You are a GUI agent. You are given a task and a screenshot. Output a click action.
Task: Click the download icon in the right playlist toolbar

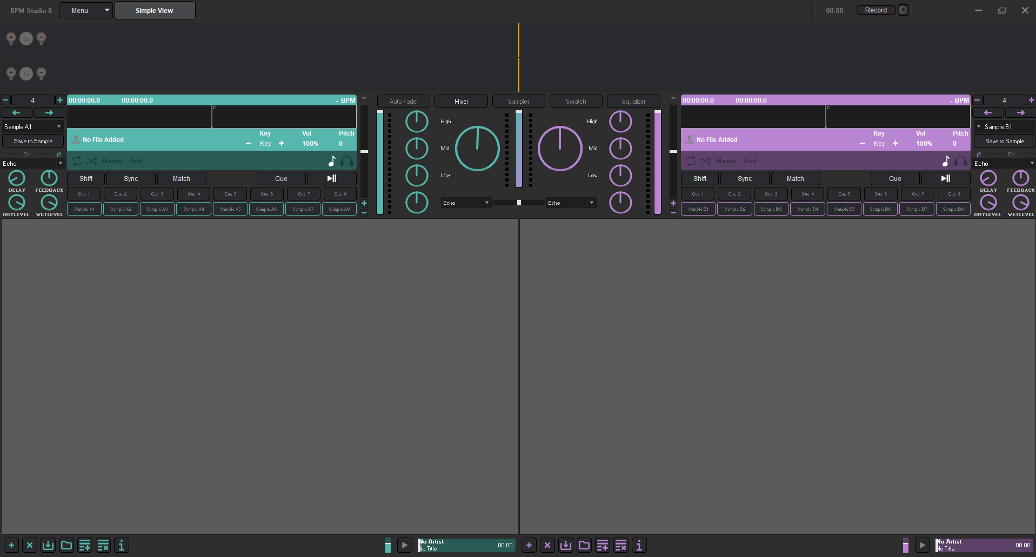[x=566, y=545]
